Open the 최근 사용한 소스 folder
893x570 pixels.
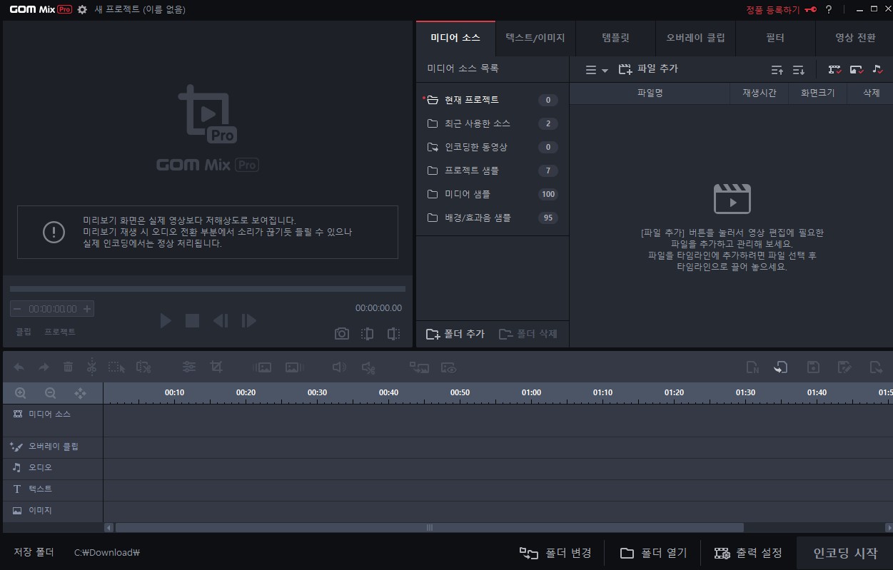pos(493,123)
